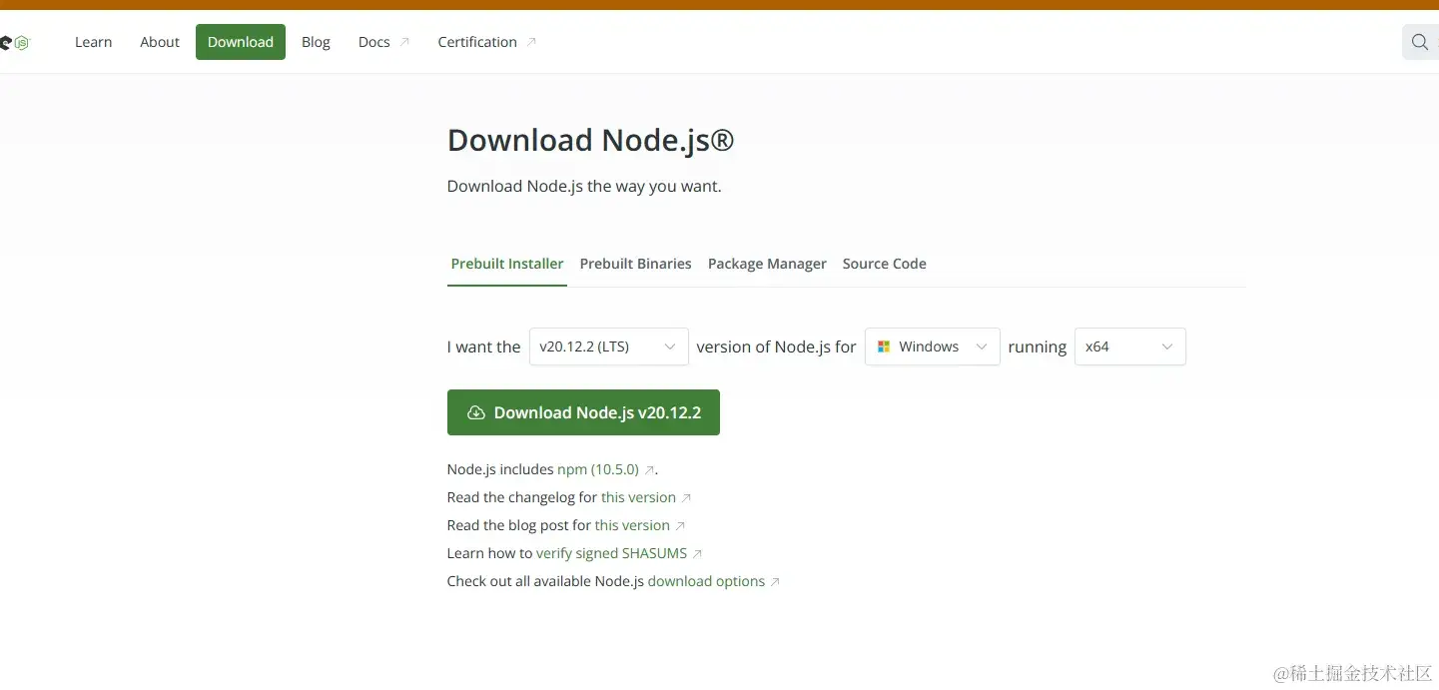1439x690 pixels.
Task: Open the blog post this version link
Action: (632, 525)
